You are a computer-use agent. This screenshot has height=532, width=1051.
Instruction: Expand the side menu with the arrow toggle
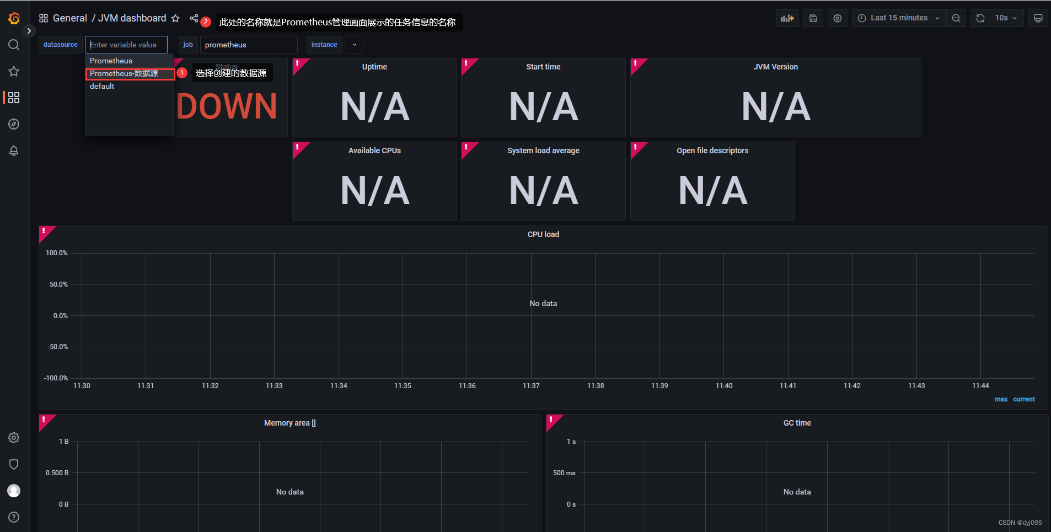coord(29,31)
